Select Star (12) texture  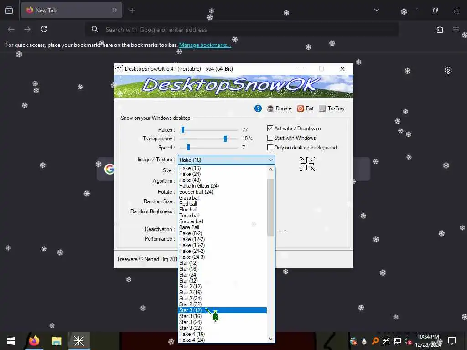223,263
